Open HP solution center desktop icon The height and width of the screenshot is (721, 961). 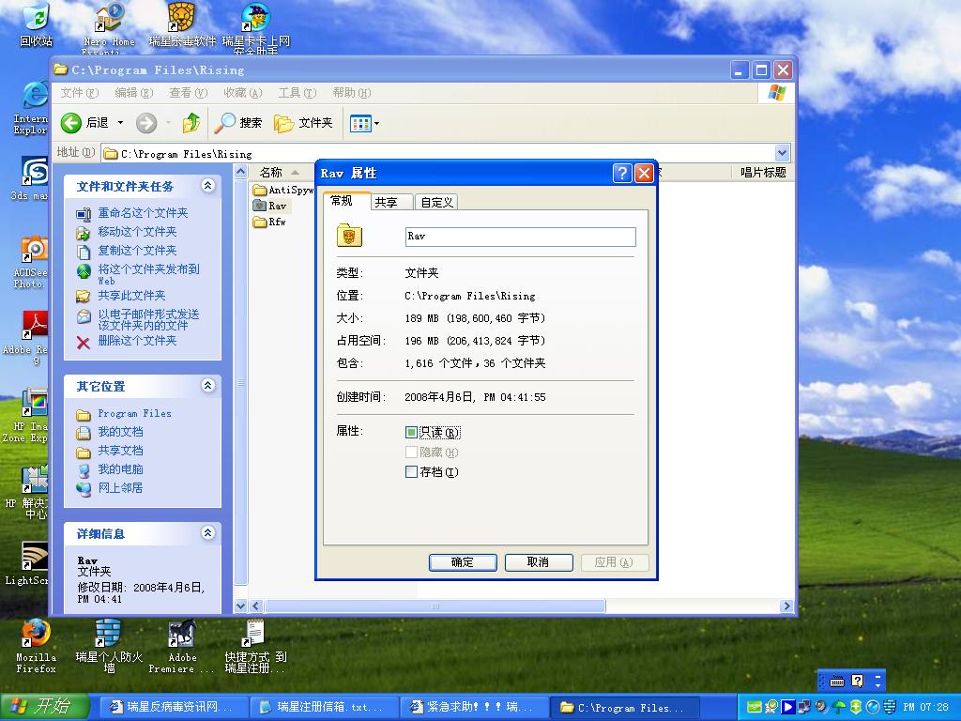27,492
